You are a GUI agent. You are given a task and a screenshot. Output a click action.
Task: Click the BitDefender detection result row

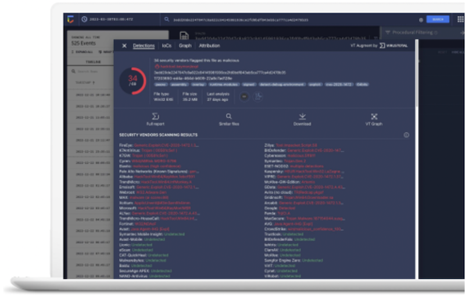[x=304, y=151]
